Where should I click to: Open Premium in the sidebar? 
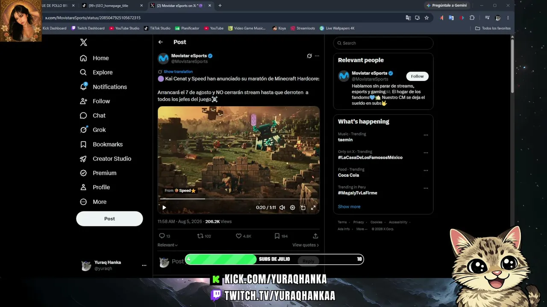[x=98, y=173]
